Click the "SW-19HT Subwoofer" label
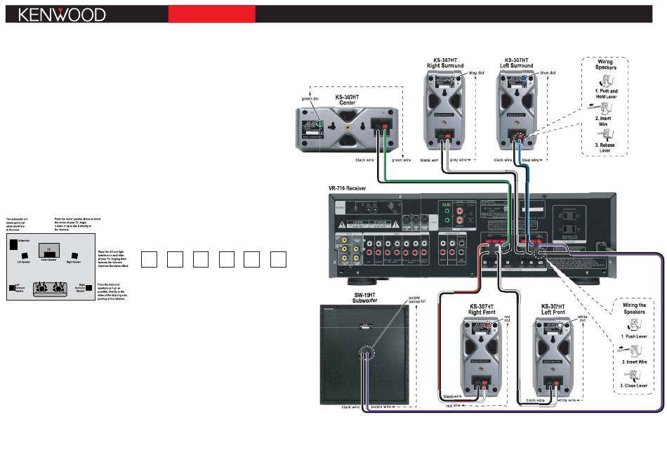The height and width of the screenshot is (474, 667). point(365,298)
